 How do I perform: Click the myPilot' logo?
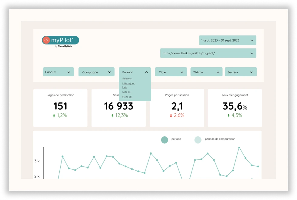point(60,40)
